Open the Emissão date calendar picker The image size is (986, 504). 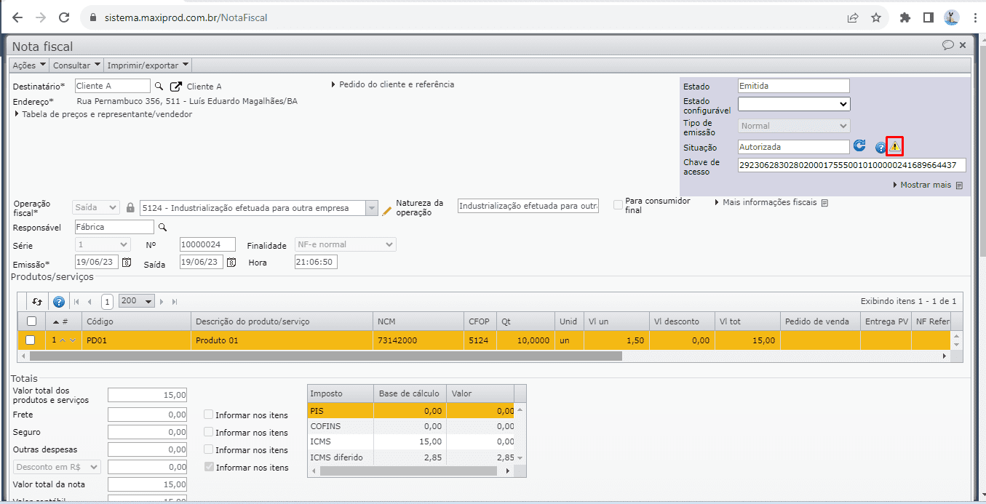(127, 262)
